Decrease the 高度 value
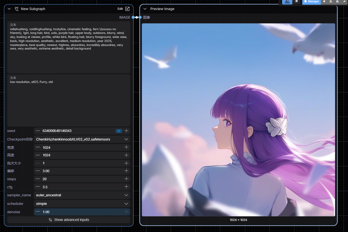 click(x=38, y=155)
